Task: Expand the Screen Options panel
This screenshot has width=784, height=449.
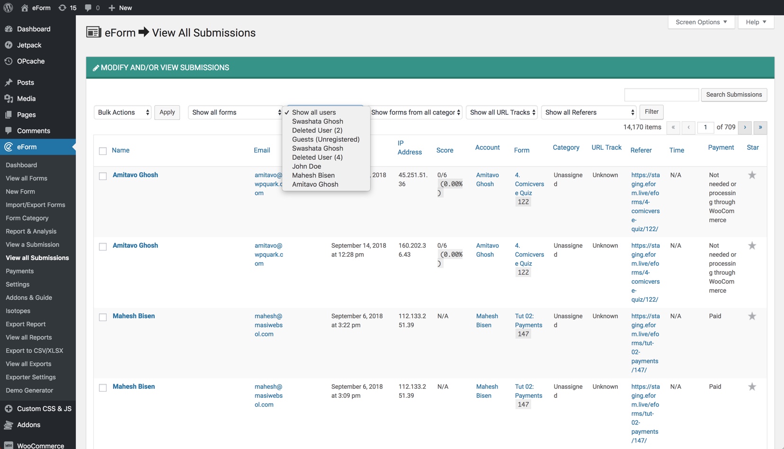Action: point(701,22)
